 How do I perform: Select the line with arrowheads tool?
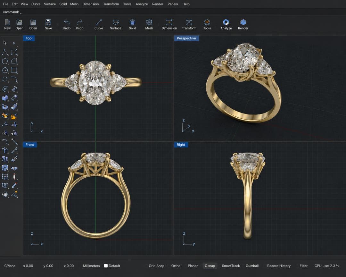14,141
